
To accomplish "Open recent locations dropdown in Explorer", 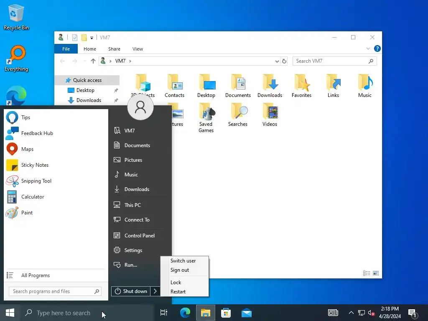I will 84,61.
